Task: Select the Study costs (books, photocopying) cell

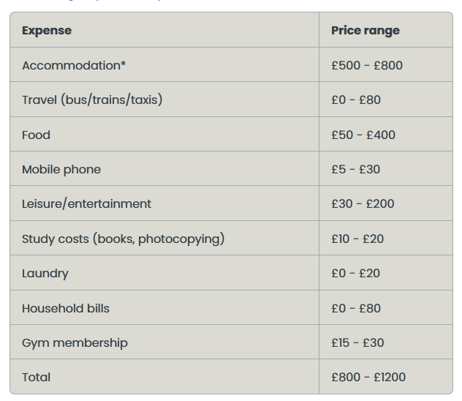Action: pos(123,239)
